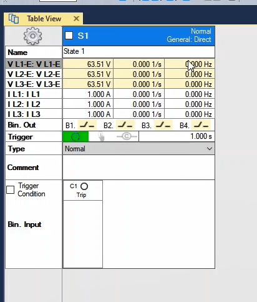Toggle the B3 binary output contact
Screen dimensions: 257x302
point(163,125)
